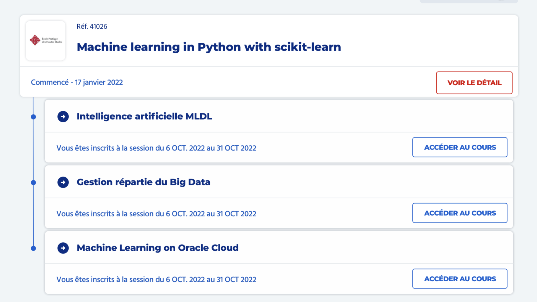Click the timeline dot for Gestion répartie du Big Data
Screen dimensions: 537x302
pos(33,182)
